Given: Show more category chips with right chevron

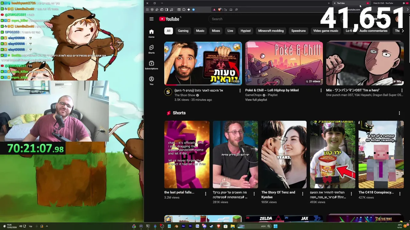Looking at the screenshot, I should pos(403,31).
